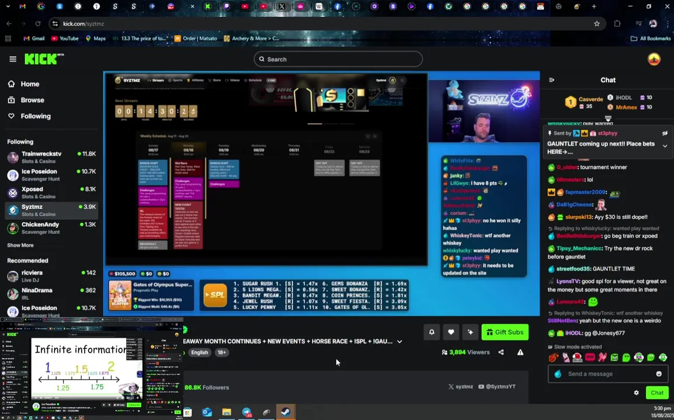Image resolution: width=674 pixels, height=420 pixels.
Task: Collapse the chat panel using the arrow icon
Action: point(551,80)
